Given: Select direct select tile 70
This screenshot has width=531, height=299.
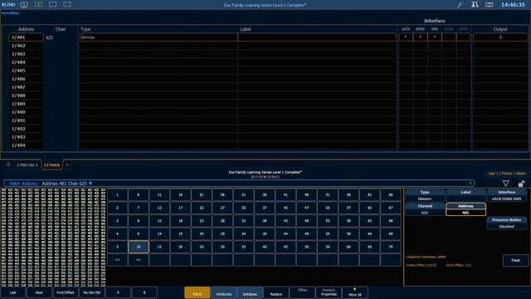Looking at the screenshot, I should (x=391, y=248).
